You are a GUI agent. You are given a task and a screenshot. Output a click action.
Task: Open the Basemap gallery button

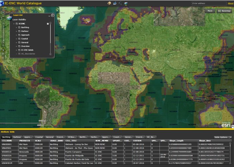pos(224,11)
